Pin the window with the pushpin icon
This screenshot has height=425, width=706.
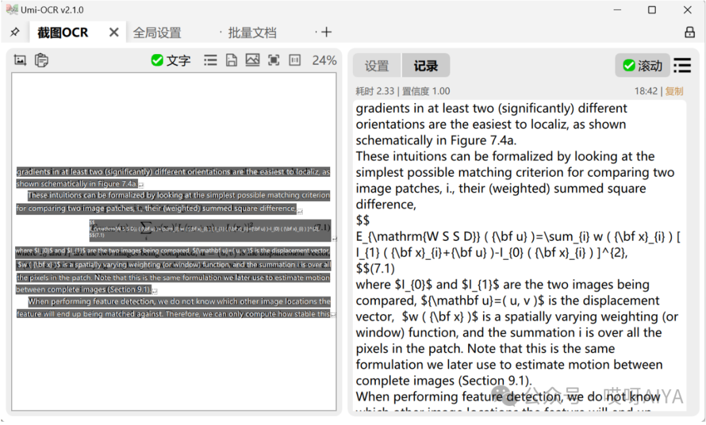coord(14,33)
